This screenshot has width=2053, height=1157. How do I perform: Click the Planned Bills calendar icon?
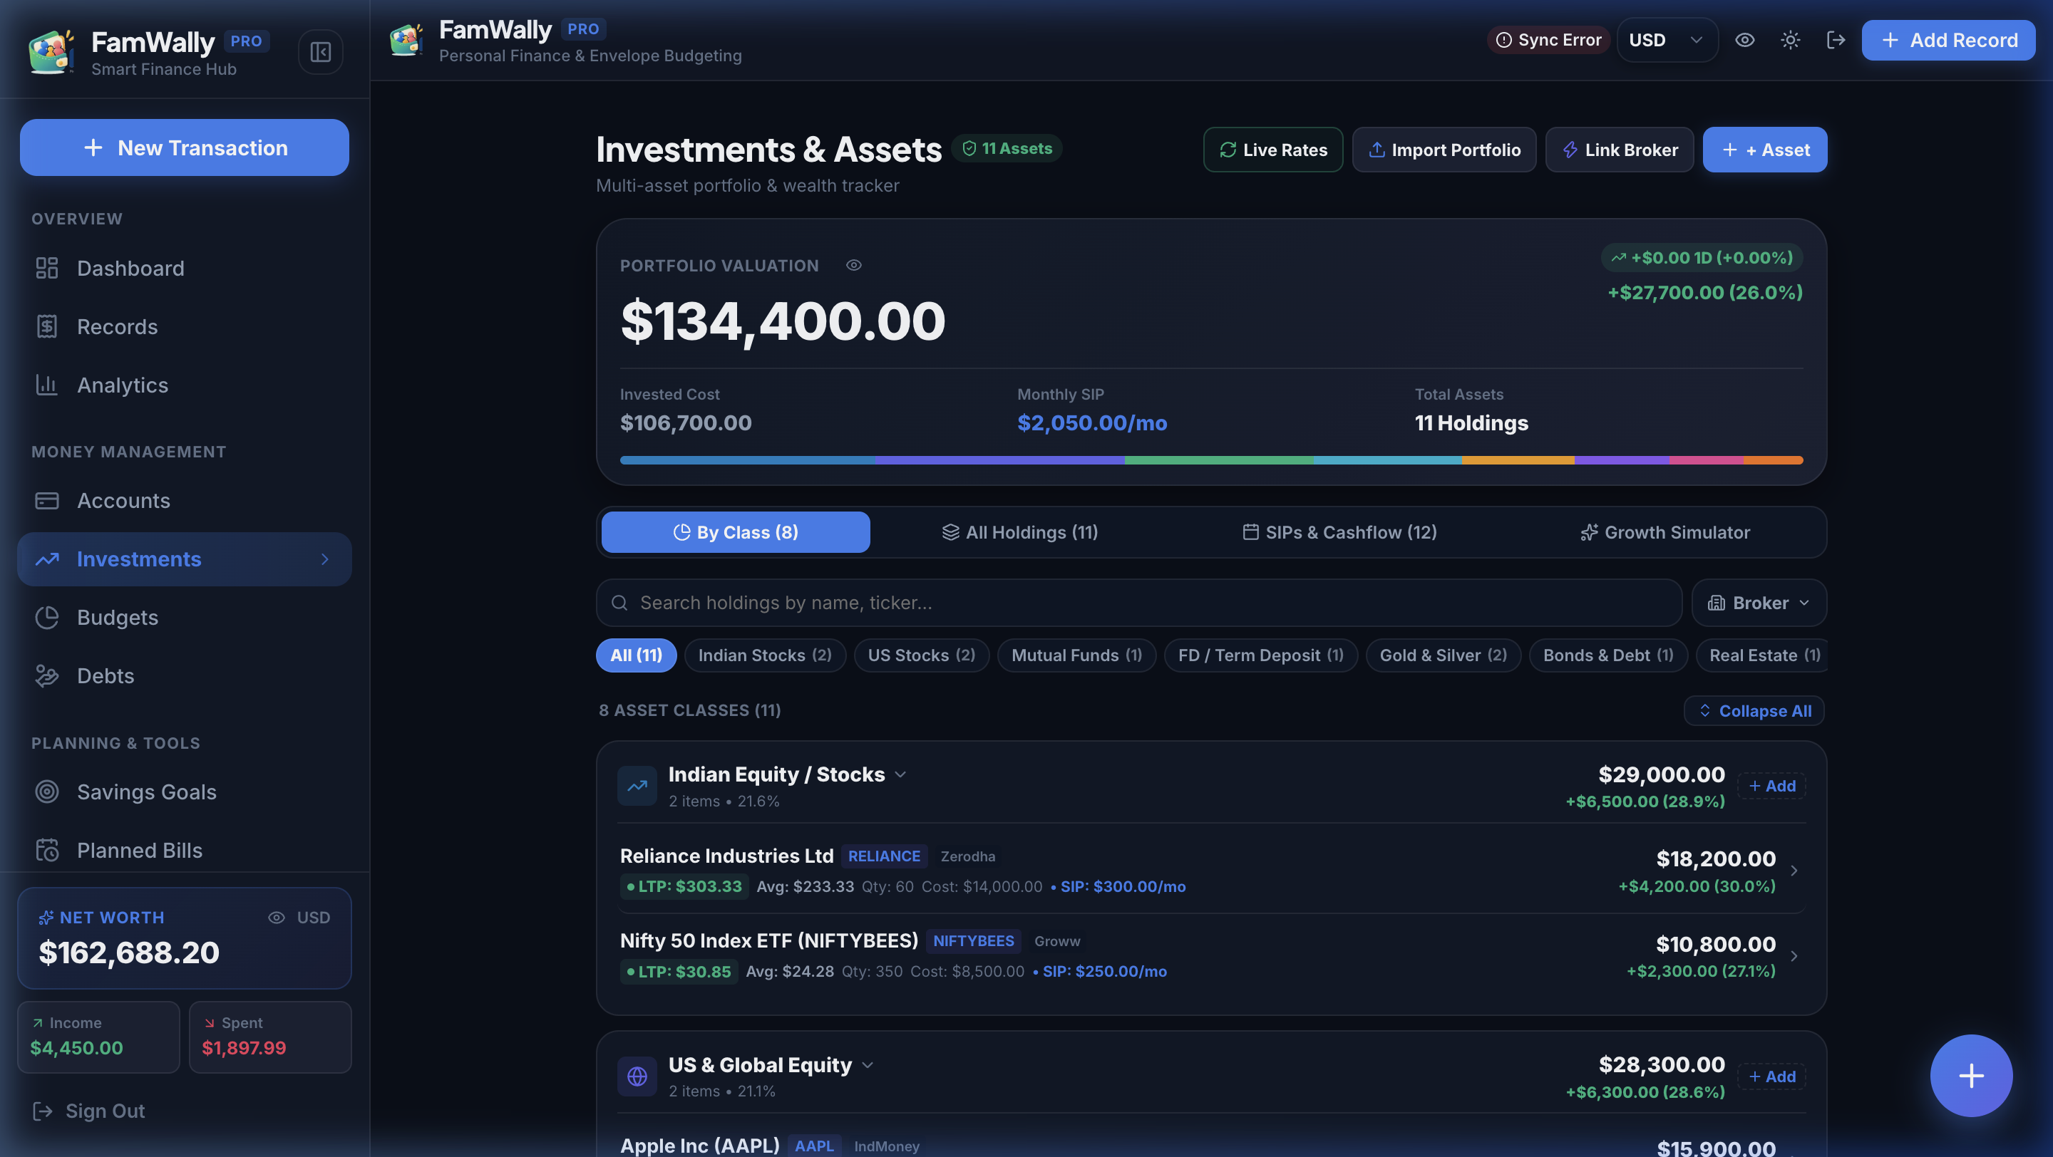[x=47, y=850]
